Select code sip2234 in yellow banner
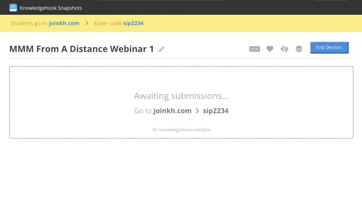The height and width of the screenshot is (204, 362). [133, 23]
